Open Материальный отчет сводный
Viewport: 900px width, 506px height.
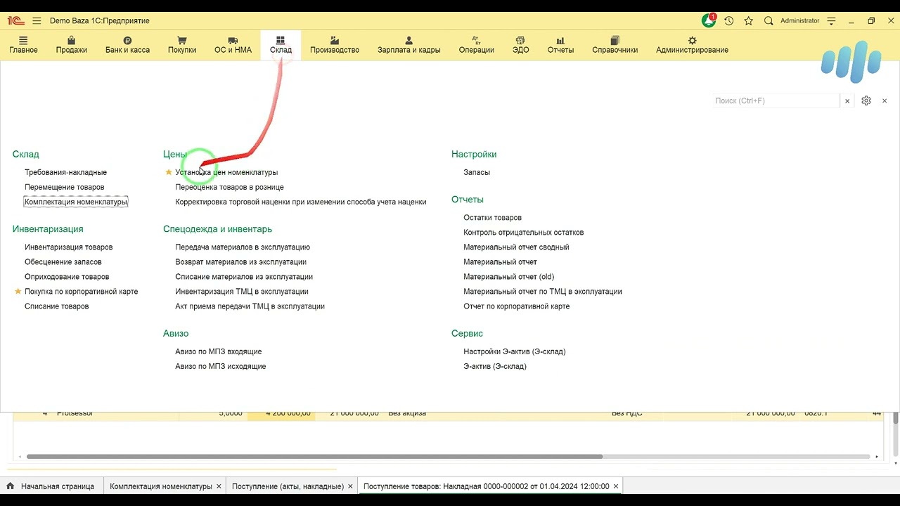click(x=516, y=247)
